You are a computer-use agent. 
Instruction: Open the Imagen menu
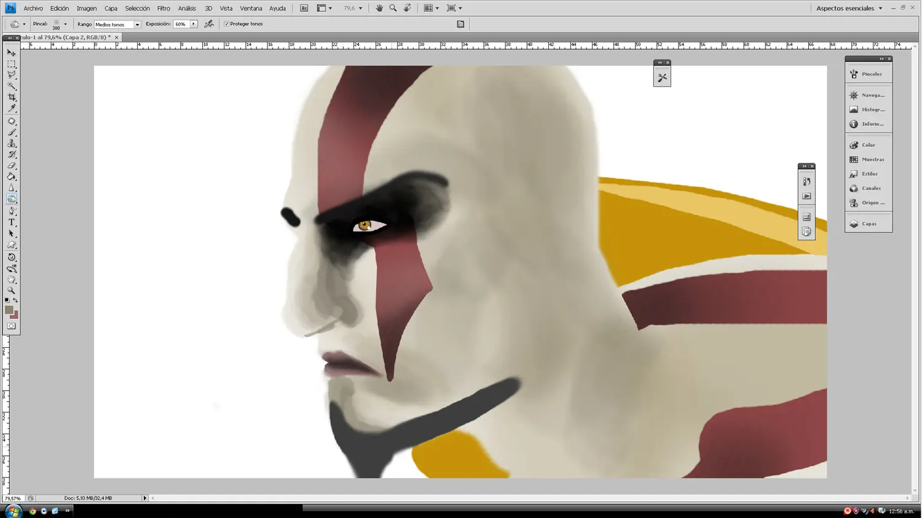tap(87, 9)
